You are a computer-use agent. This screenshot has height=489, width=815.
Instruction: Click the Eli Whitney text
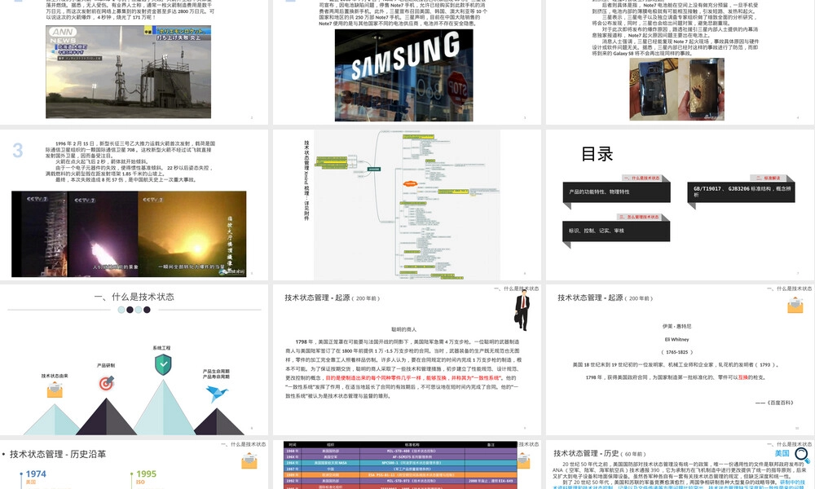[676, 339]
